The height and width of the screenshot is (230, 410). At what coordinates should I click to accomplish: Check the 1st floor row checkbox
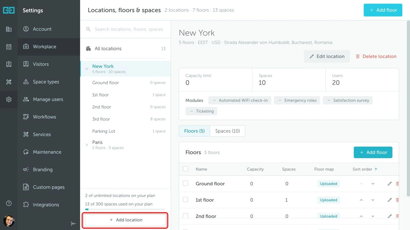coord(185,200)
